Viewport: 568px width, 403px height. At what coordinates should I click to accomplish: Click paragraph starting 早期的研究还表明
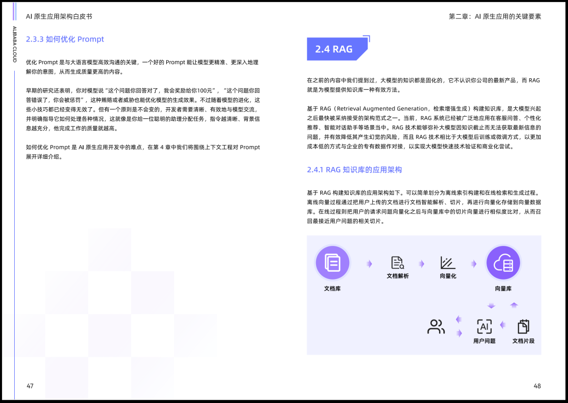coord(143,109)
